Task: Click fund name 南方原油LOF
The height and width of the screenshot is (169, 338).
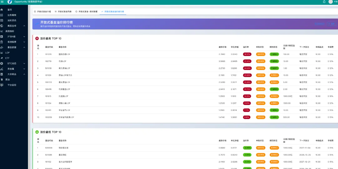Action: 64,68
